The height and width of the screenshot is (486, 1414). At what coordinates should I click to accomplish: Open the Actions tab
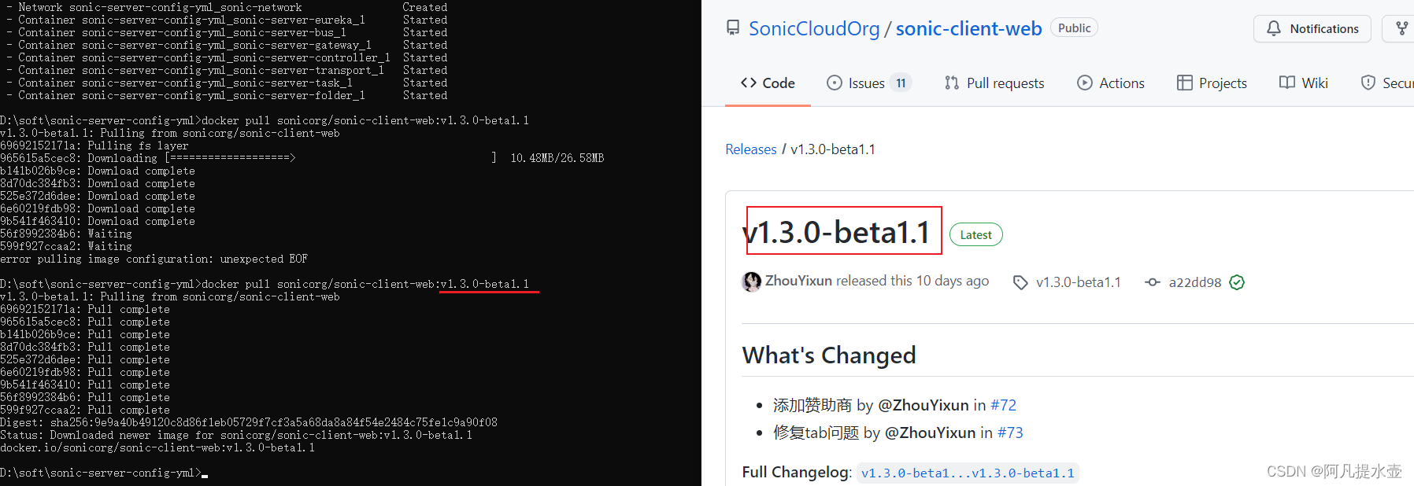(1111, 83)
